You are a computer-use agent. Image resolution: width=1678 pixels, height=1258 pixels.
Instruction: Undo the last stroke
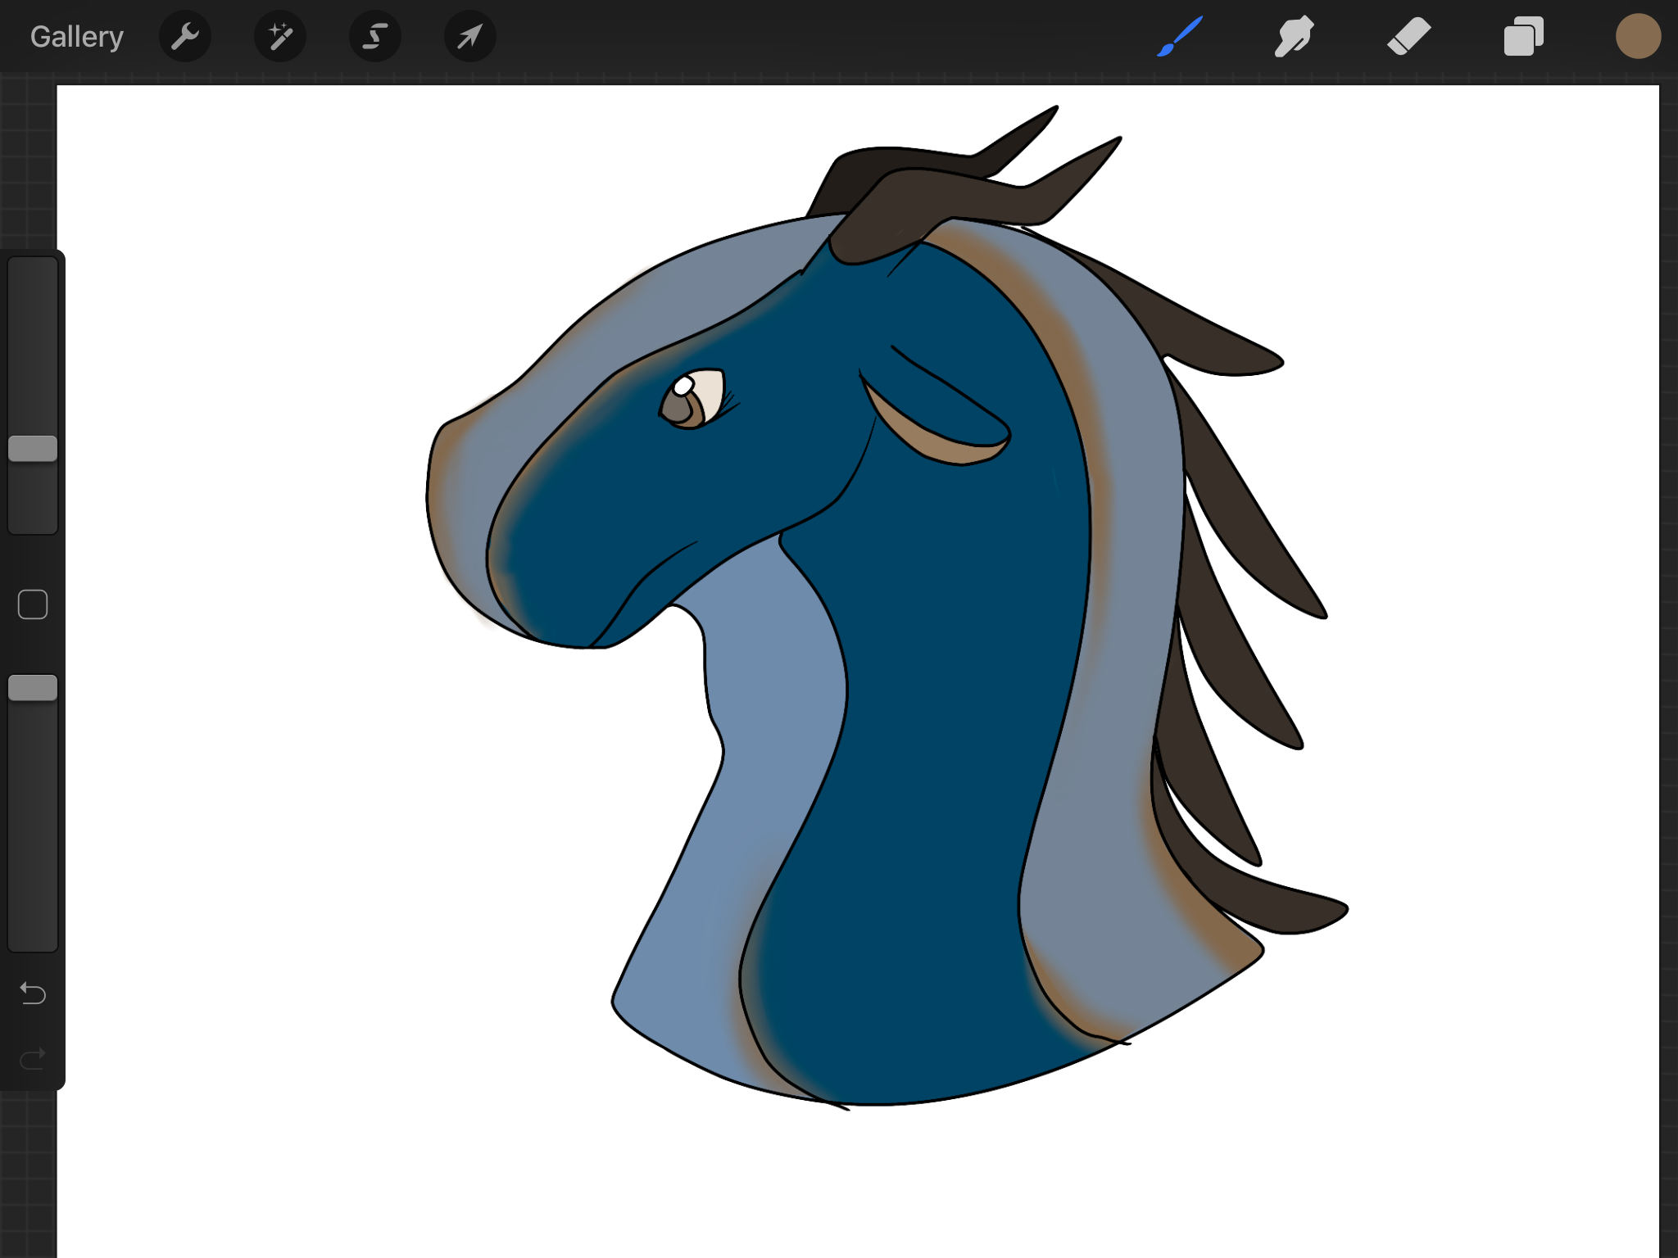click(x=33, y=993)
